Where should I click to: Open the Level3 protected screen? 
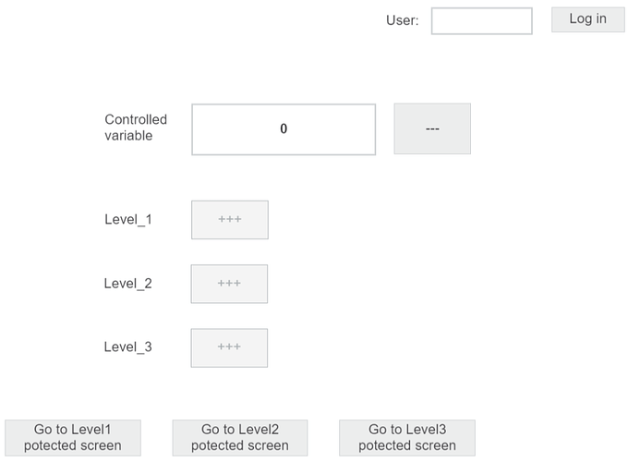407,437
